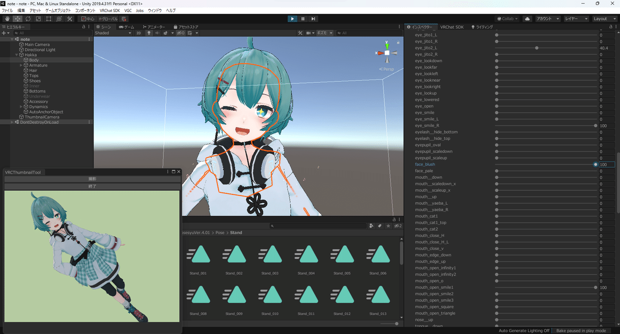Open the Collab dropdown
The height and width of the screenshot is (334, 620).
tap(507, 19)
